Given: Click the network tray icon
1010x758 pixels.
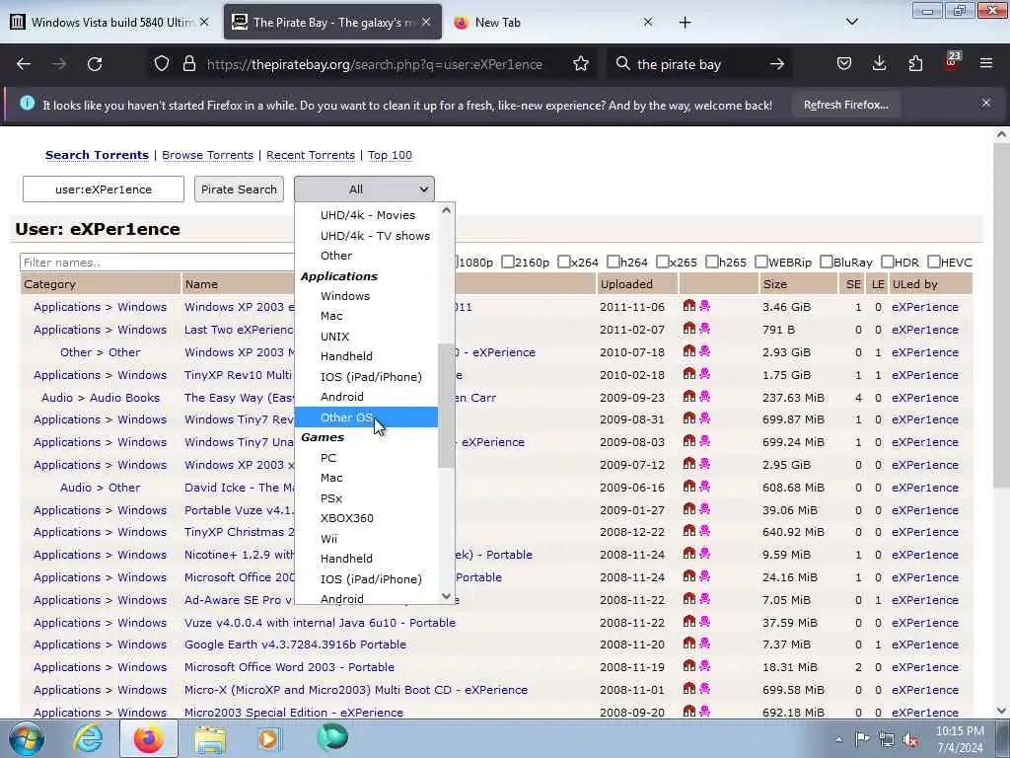Looking at the screenshot, I should (x=887, y=740).
